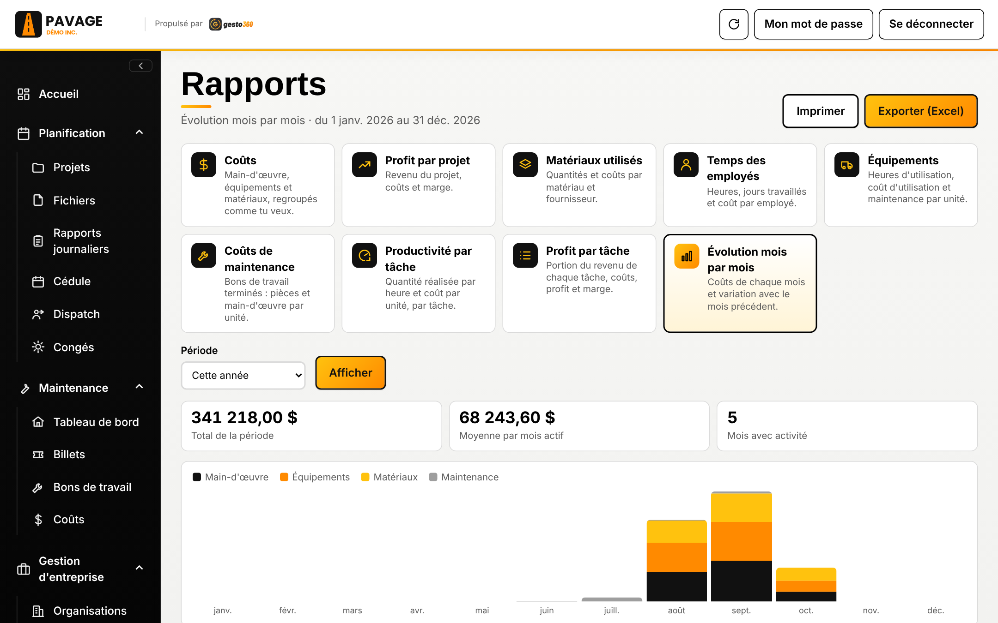Click the Cédule calendar icon
The width and height of the screenshot is (998, 623).
point(38,282)
